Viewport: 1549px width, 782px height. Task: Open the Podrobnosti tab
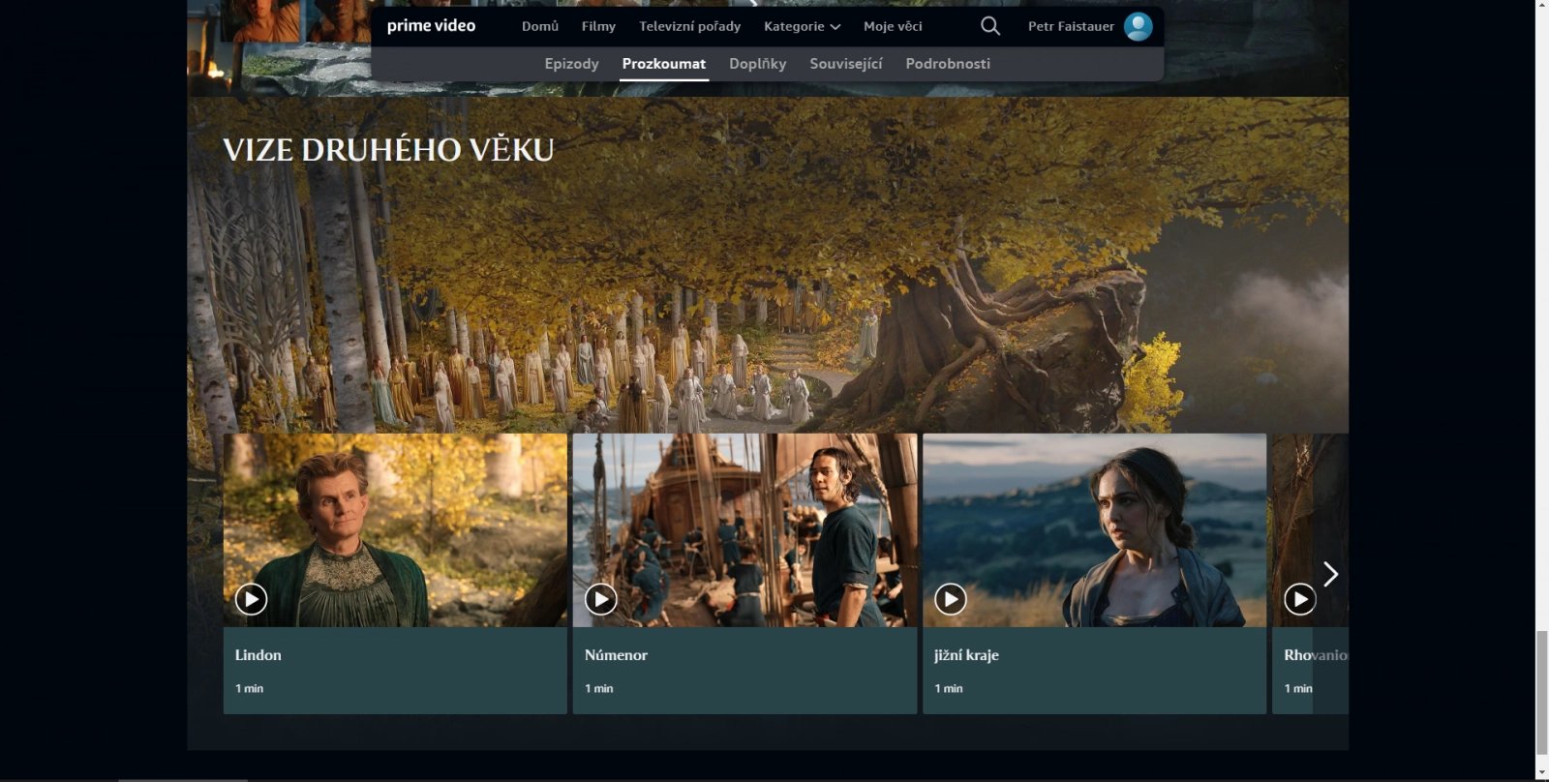(948, 64)
